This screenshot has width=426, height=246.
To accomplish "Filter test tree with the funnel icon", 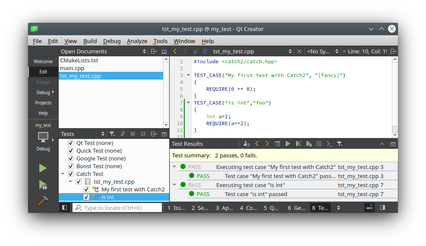I will click(112, 134).
